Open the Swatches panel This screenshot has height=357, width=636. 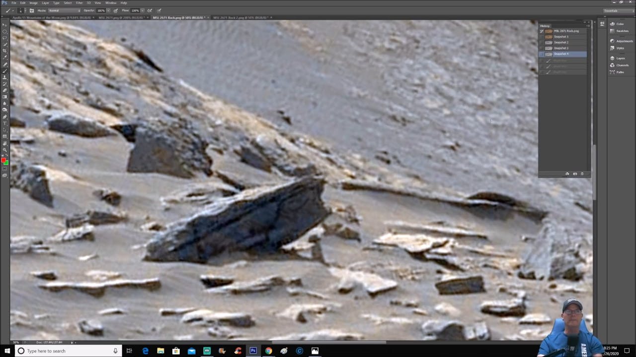click(622, 31)
